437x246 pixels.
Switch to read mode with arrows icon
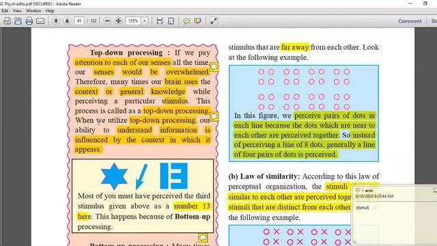coord(214,21)
